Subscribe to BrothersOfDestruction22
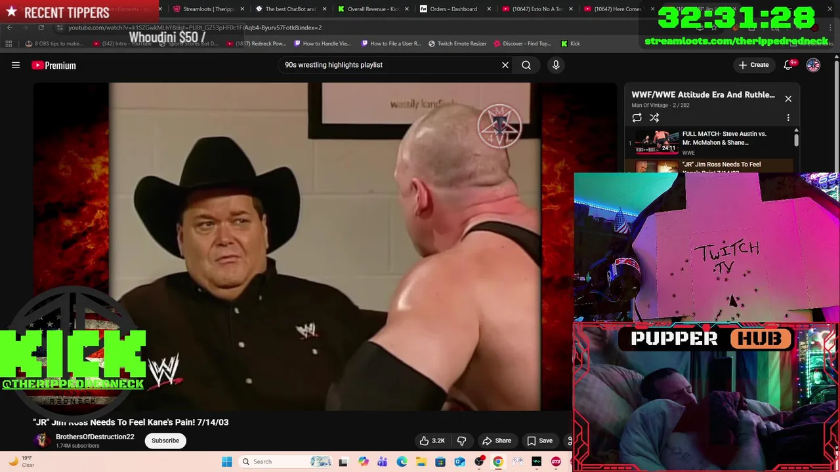 (x=165, y=441)
